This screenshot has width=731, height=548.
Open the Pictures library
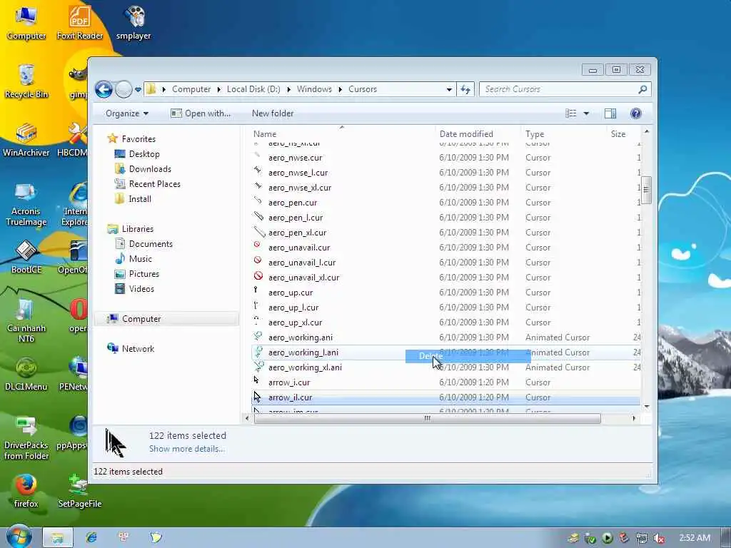click(143, 273)
